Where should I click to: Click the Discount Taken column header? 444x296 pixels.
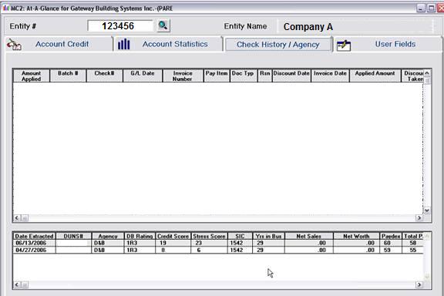click(x=412, y=76)
